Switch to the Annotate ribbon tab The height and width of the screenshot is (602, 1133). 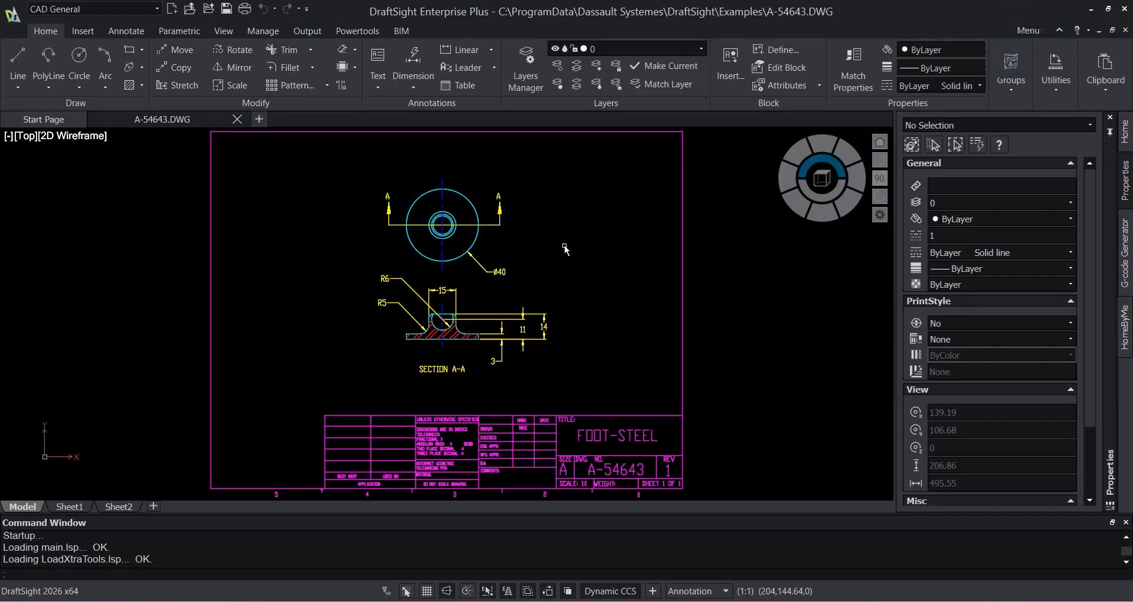pyautogui.click(x=126, y=31)
